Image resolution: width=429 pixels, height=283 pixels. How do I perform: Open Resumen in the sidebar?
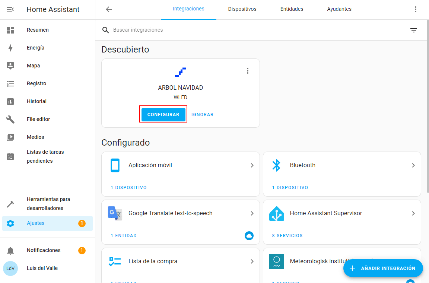coord(47,30)
